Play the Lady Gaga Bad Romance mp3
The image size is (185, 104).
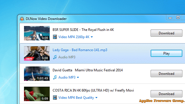(166, 53)
